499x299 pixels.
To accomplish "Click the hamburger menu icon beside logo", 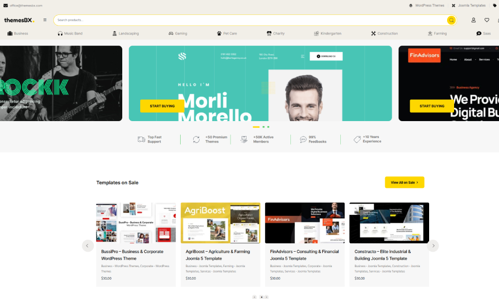I will [45, 20].
